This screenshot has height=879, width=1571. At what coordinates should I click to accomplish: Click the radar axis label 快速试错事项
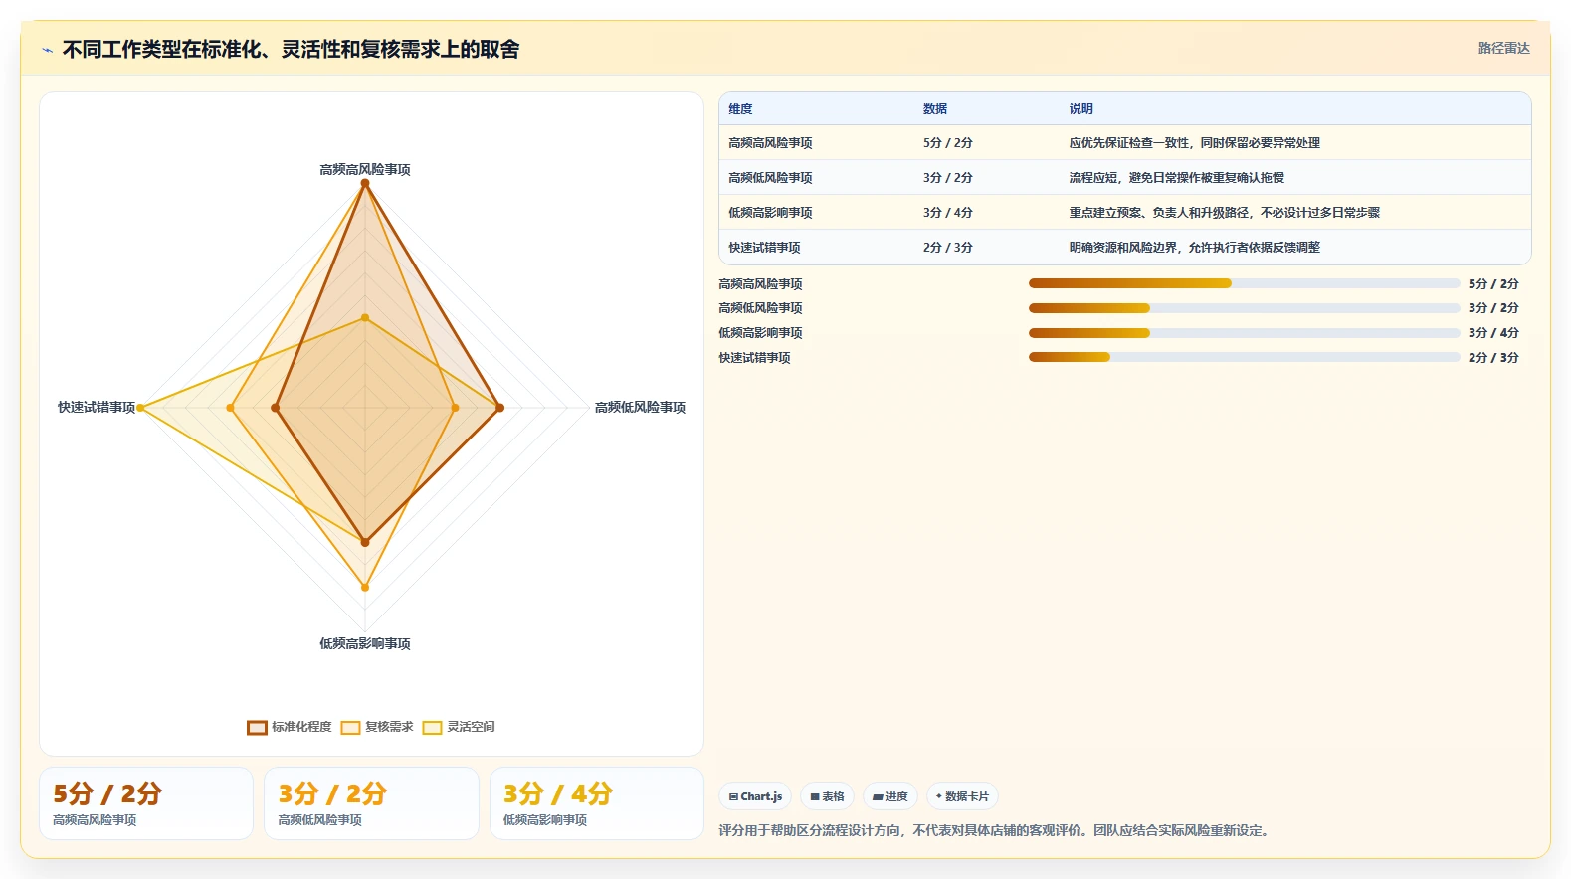pos(97,408)
